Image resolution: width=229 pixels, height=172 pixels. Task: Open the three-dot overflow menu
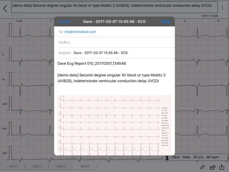click(222, 8)
